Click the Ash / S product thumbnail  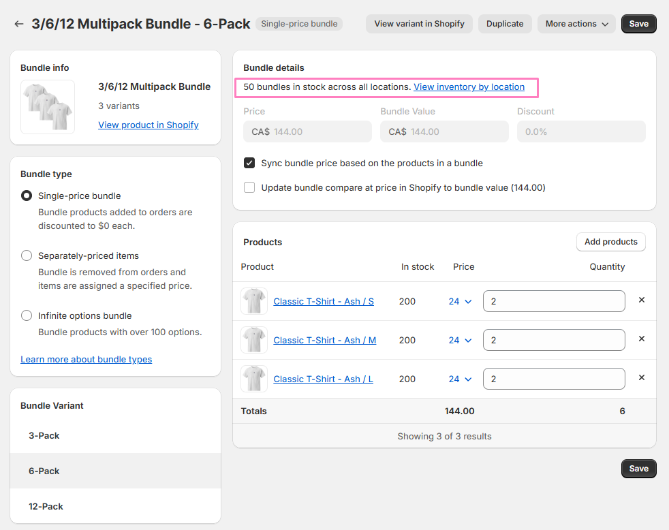click(254, 301)
